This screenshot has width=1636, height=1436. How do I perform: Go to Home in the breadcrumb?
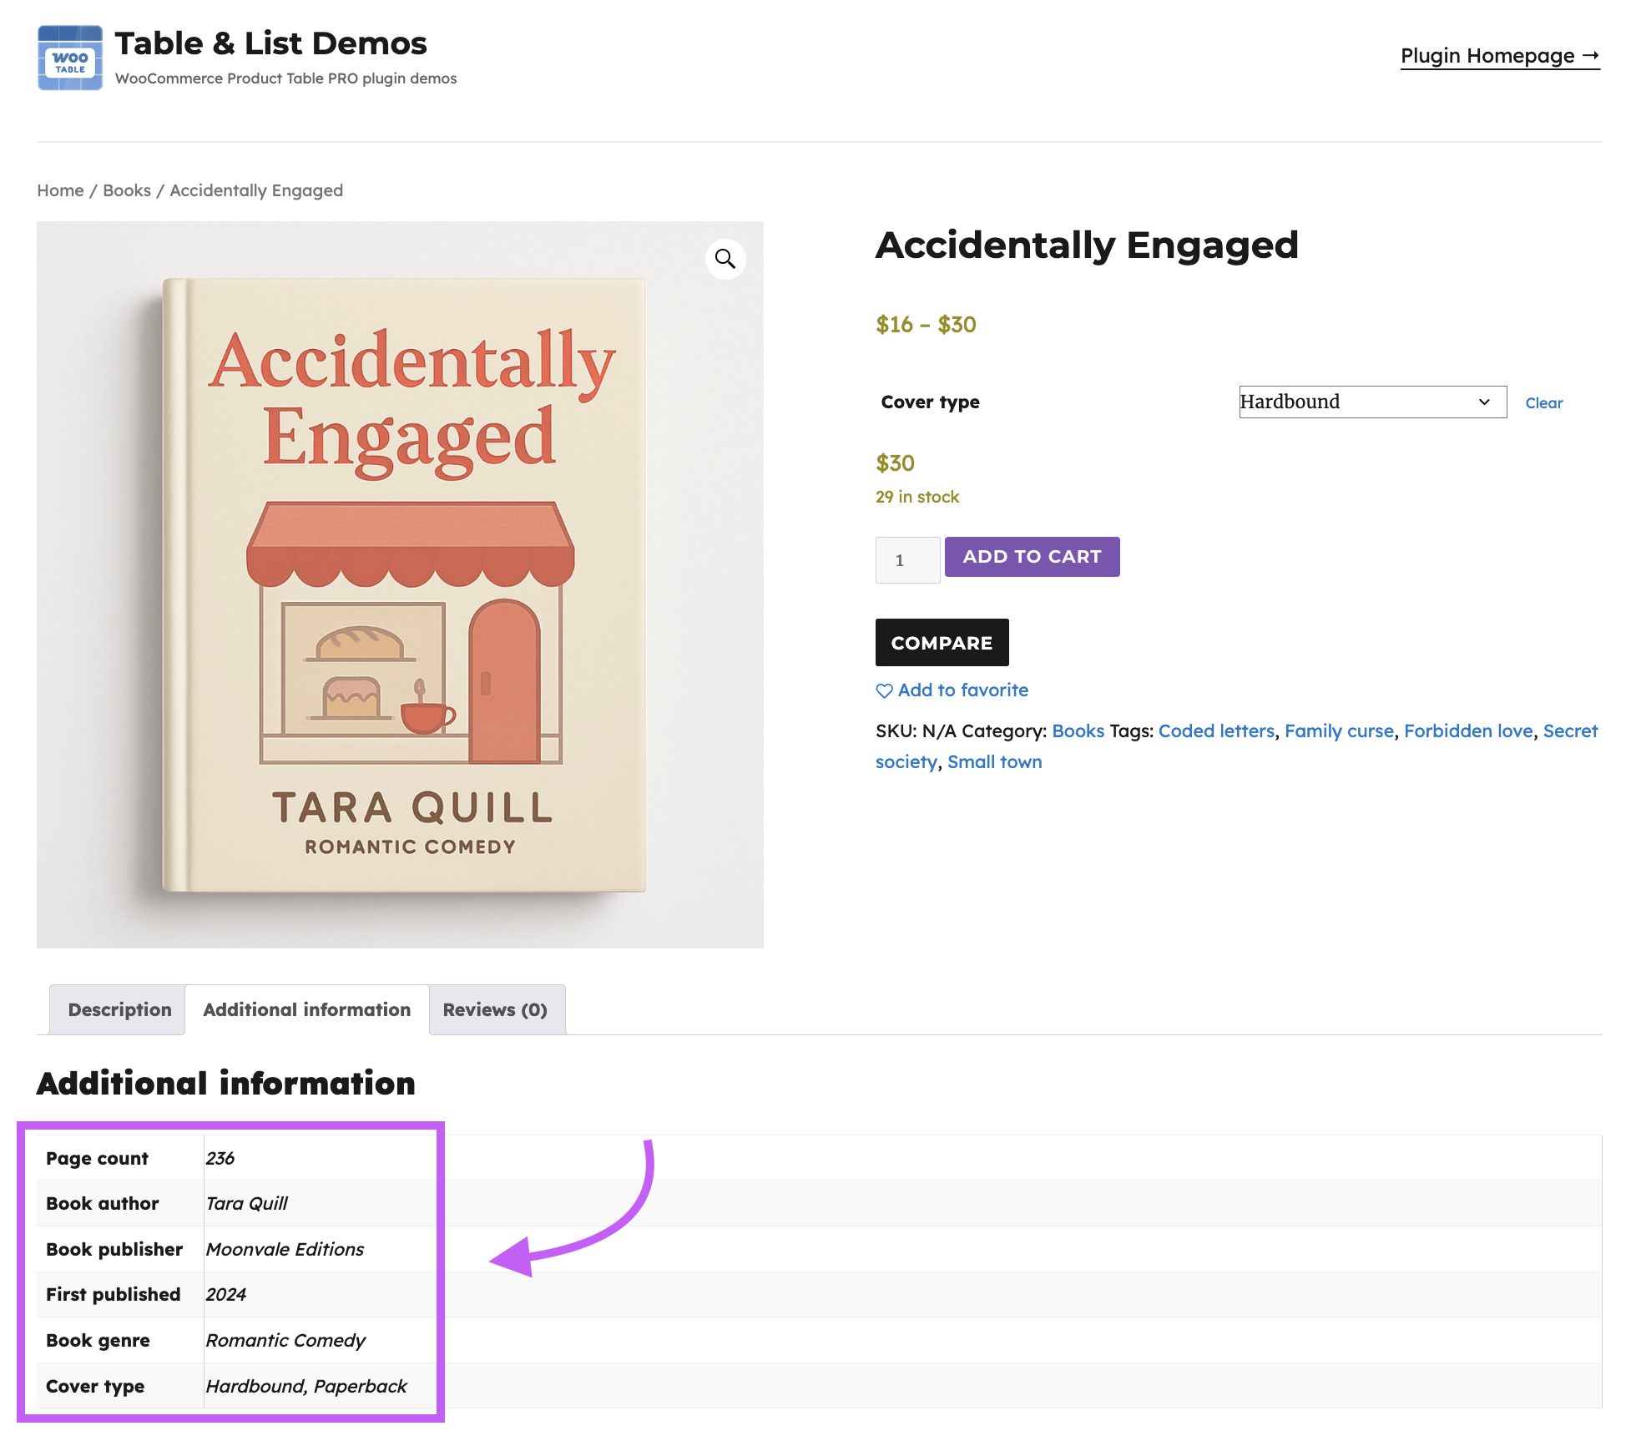click(60, 190)
